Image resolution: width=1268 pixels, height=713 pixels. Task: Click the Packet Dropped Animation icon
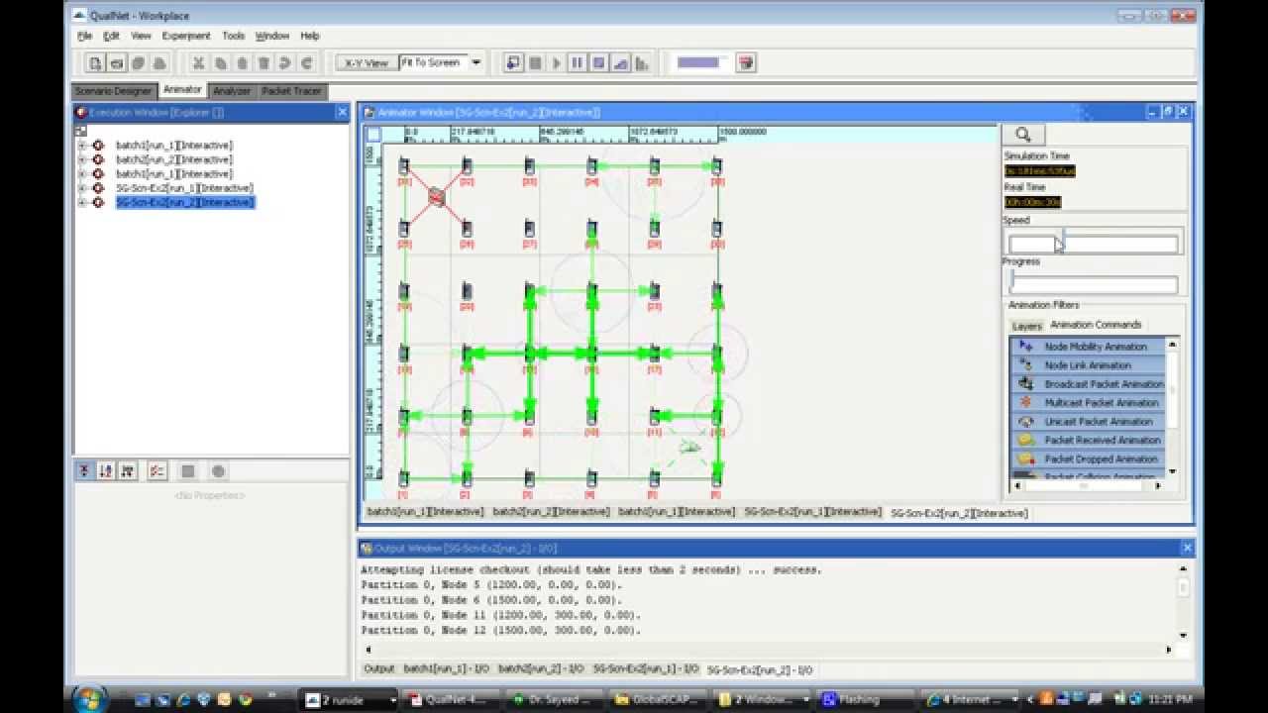tap(1025, 459)
